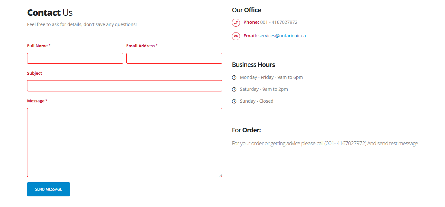Click the Subject field label
The height and width of the screenshot is (207, 445).
coord(35,73)
